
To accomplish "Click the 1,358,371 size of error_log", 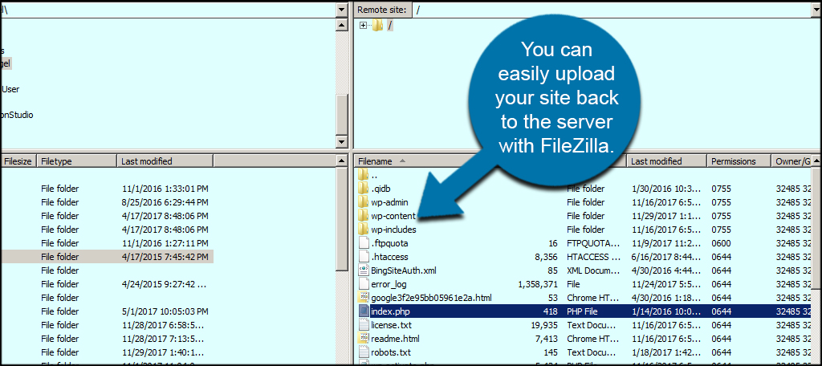I will point(537,284).
